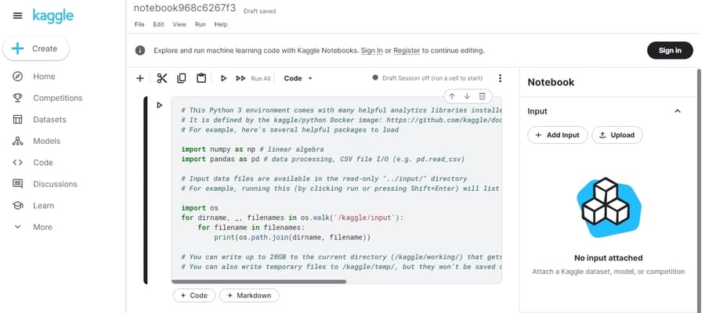
Task: Open Models icon in sidebar
Action: click(x=17, y=141)
